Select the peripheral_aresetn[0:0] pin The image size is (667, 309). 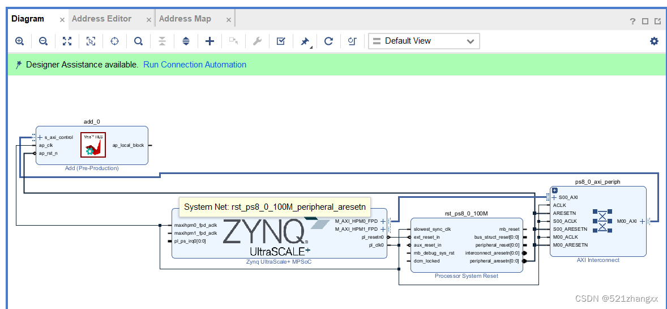[494, 261]
